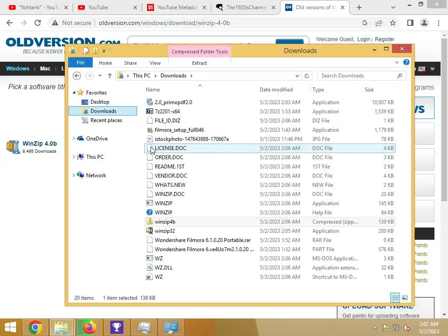The height and width of the screenshot is (336, 448).
Task: Open the File ribbon tab
Action: point(80,63)
